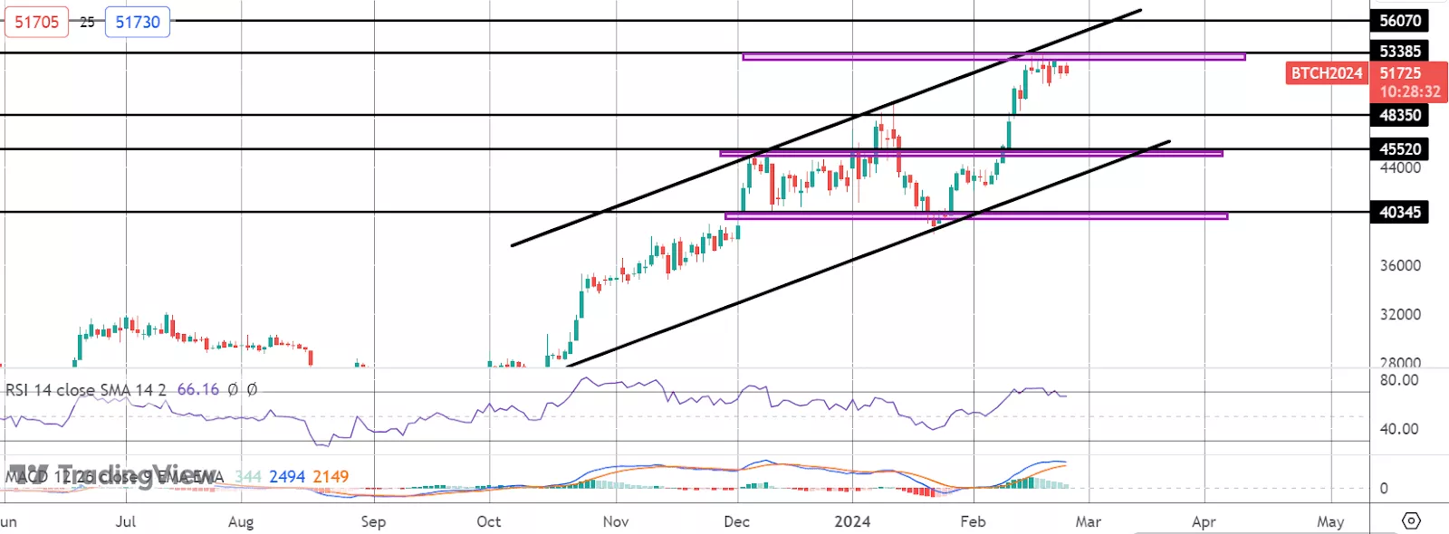Select the 56070 price level label
Image resolution: width=1449 pixels, height=534 pixels.
1399,21
